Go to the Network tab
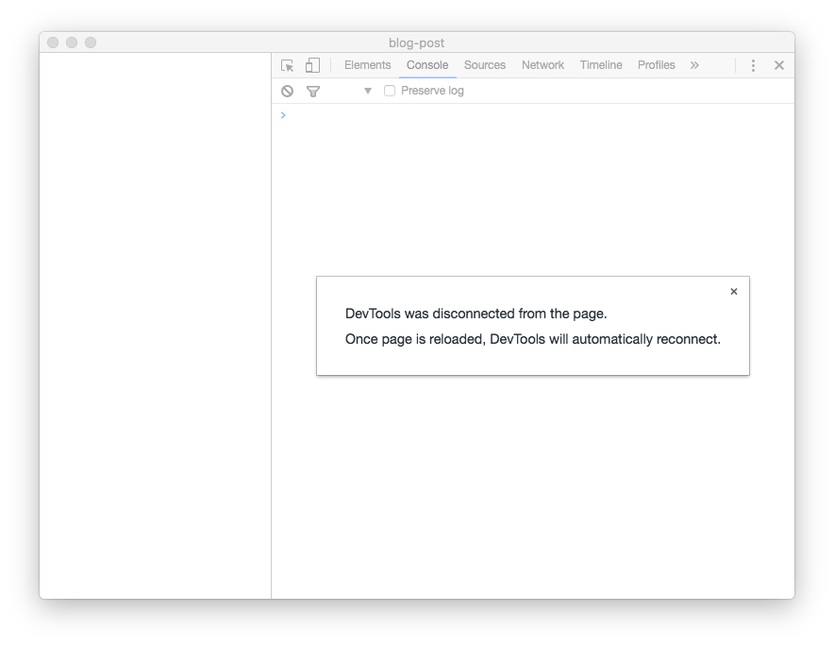The height and width of the screenshot is (646, 834). (542, 65)
